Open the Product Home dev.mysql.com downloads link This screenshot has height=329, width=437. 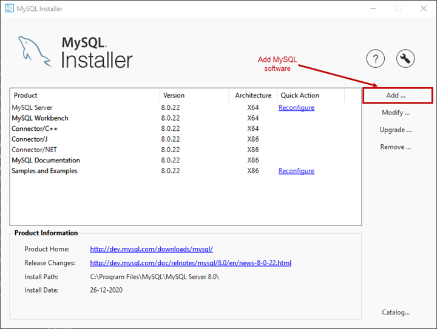[x=151, y=249]
